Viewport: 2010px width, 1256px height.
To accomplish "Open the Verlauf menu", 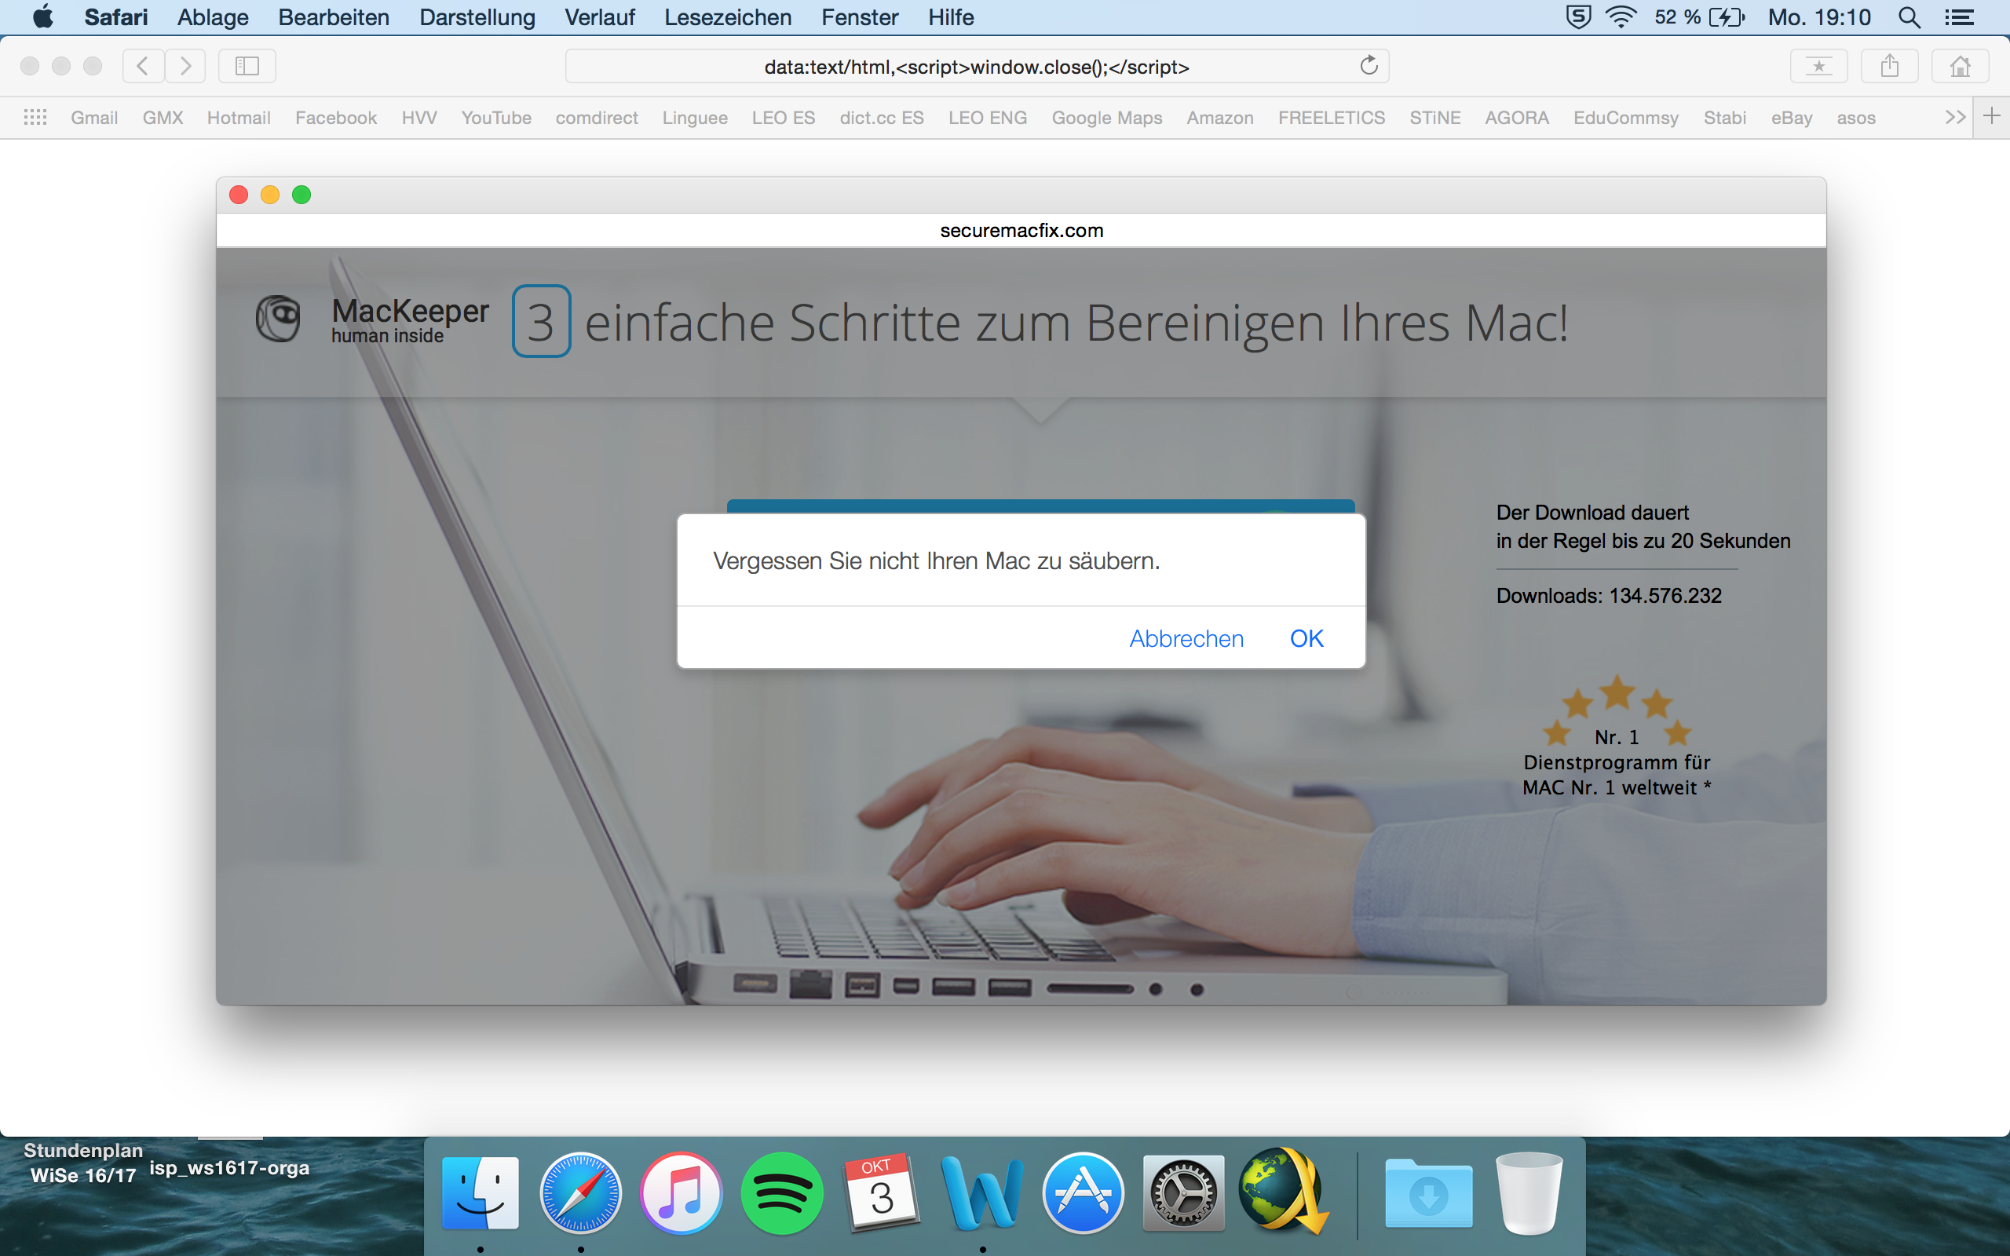I will 599,17.
